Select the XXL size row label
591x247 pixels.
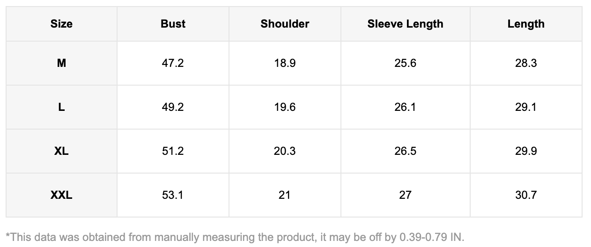61,195
